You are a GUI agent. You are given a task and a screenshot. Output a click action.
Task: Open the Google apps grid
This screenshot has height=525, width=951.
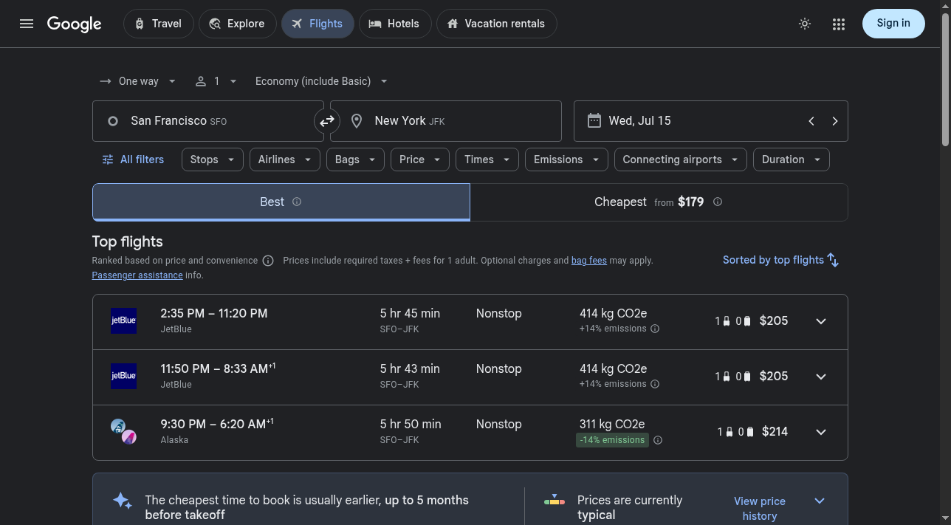pyautogui.click(x=838, y=24)
